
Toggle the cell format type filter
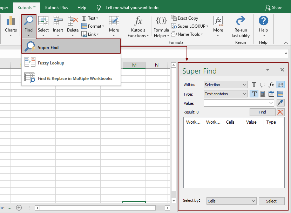[280, 94]
